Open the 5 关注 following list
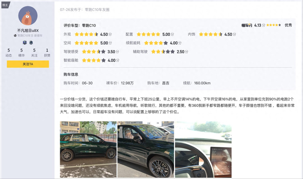 point(34,53)
